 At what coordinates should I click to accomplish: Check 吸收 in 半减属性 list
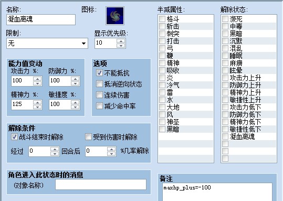click(162, 70)
